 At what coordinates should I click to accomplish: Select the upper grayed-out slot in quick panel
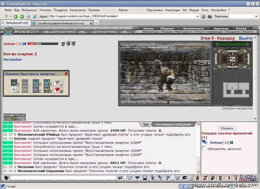[25, 82]
